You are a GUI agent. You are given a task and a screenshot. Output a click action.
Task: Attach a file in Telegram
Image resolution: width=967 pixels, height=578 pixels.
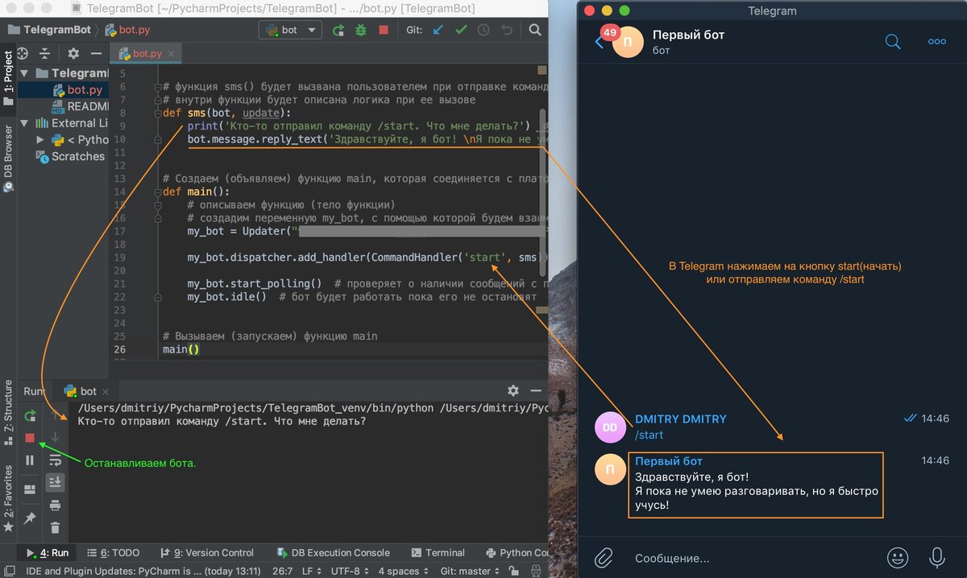(604, 557)
